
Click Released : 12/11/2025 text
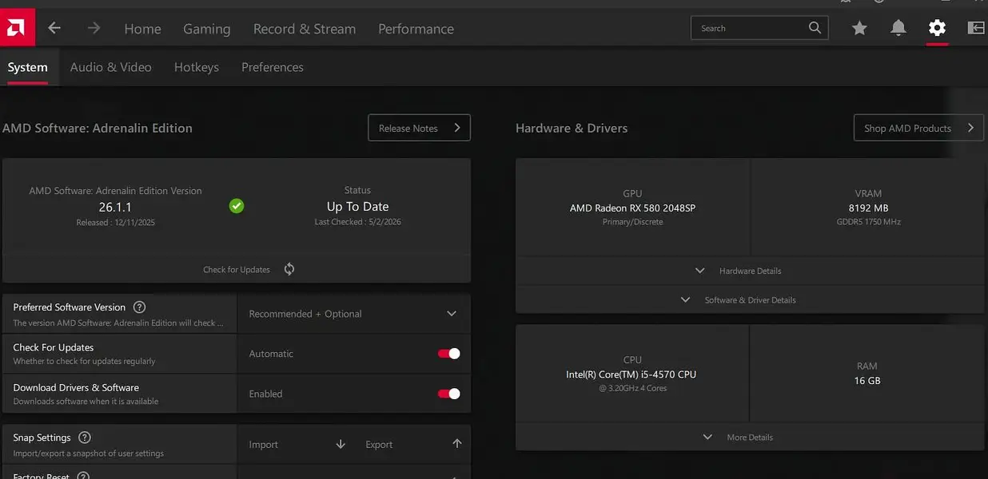pyautogui.click(x=115, y=223)
